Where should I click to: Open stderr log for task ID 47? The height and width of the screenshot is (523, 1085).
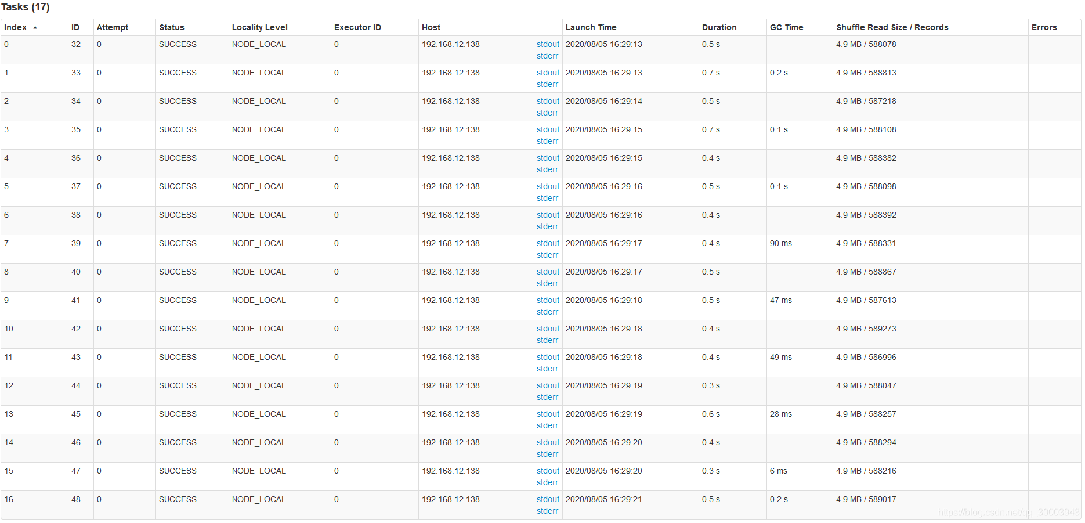tap(547, 482)
